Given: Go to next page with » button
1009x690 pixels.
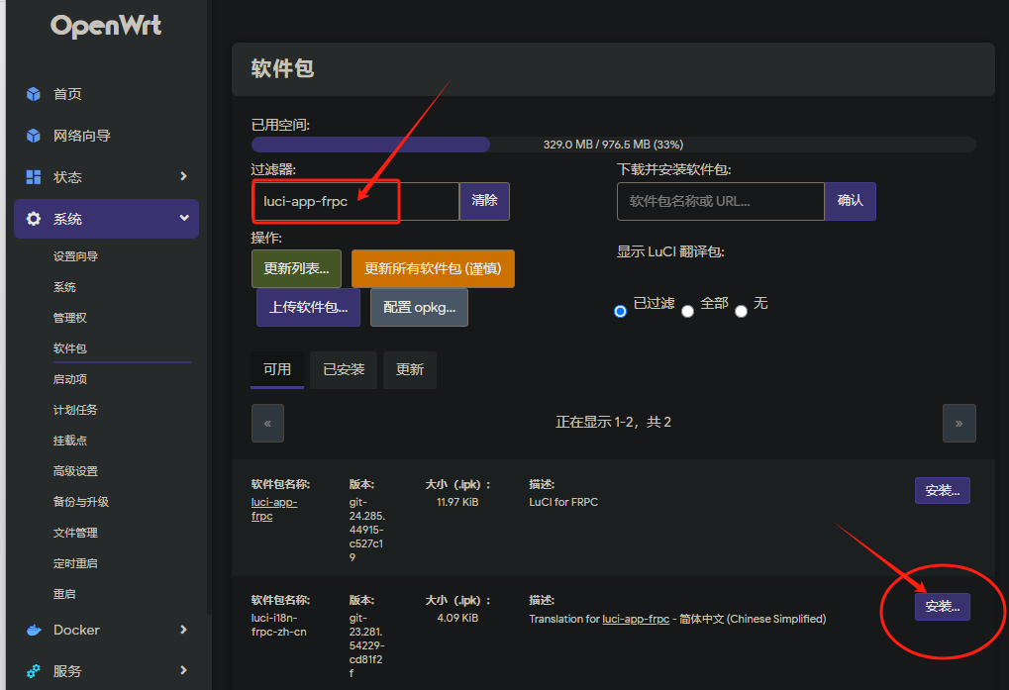Looking at the screenshot, I should pos(959,423).
